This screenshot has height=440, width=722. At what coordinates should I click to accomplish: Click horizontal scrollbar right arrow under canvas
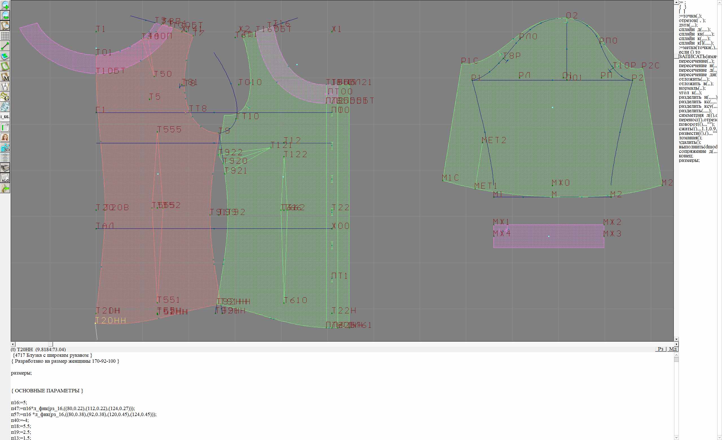(676, 344)
